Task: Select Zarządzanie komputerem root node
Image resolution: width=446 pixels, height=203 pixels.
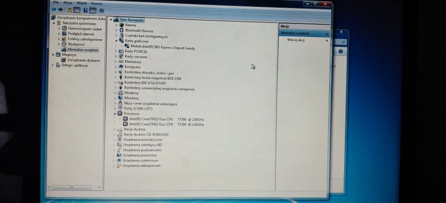Action: point(81,18)
